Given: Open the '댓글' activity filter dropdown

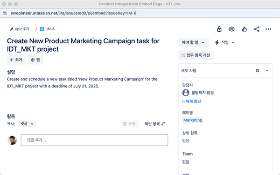Looking at the screenshot, I should point(28,124).
